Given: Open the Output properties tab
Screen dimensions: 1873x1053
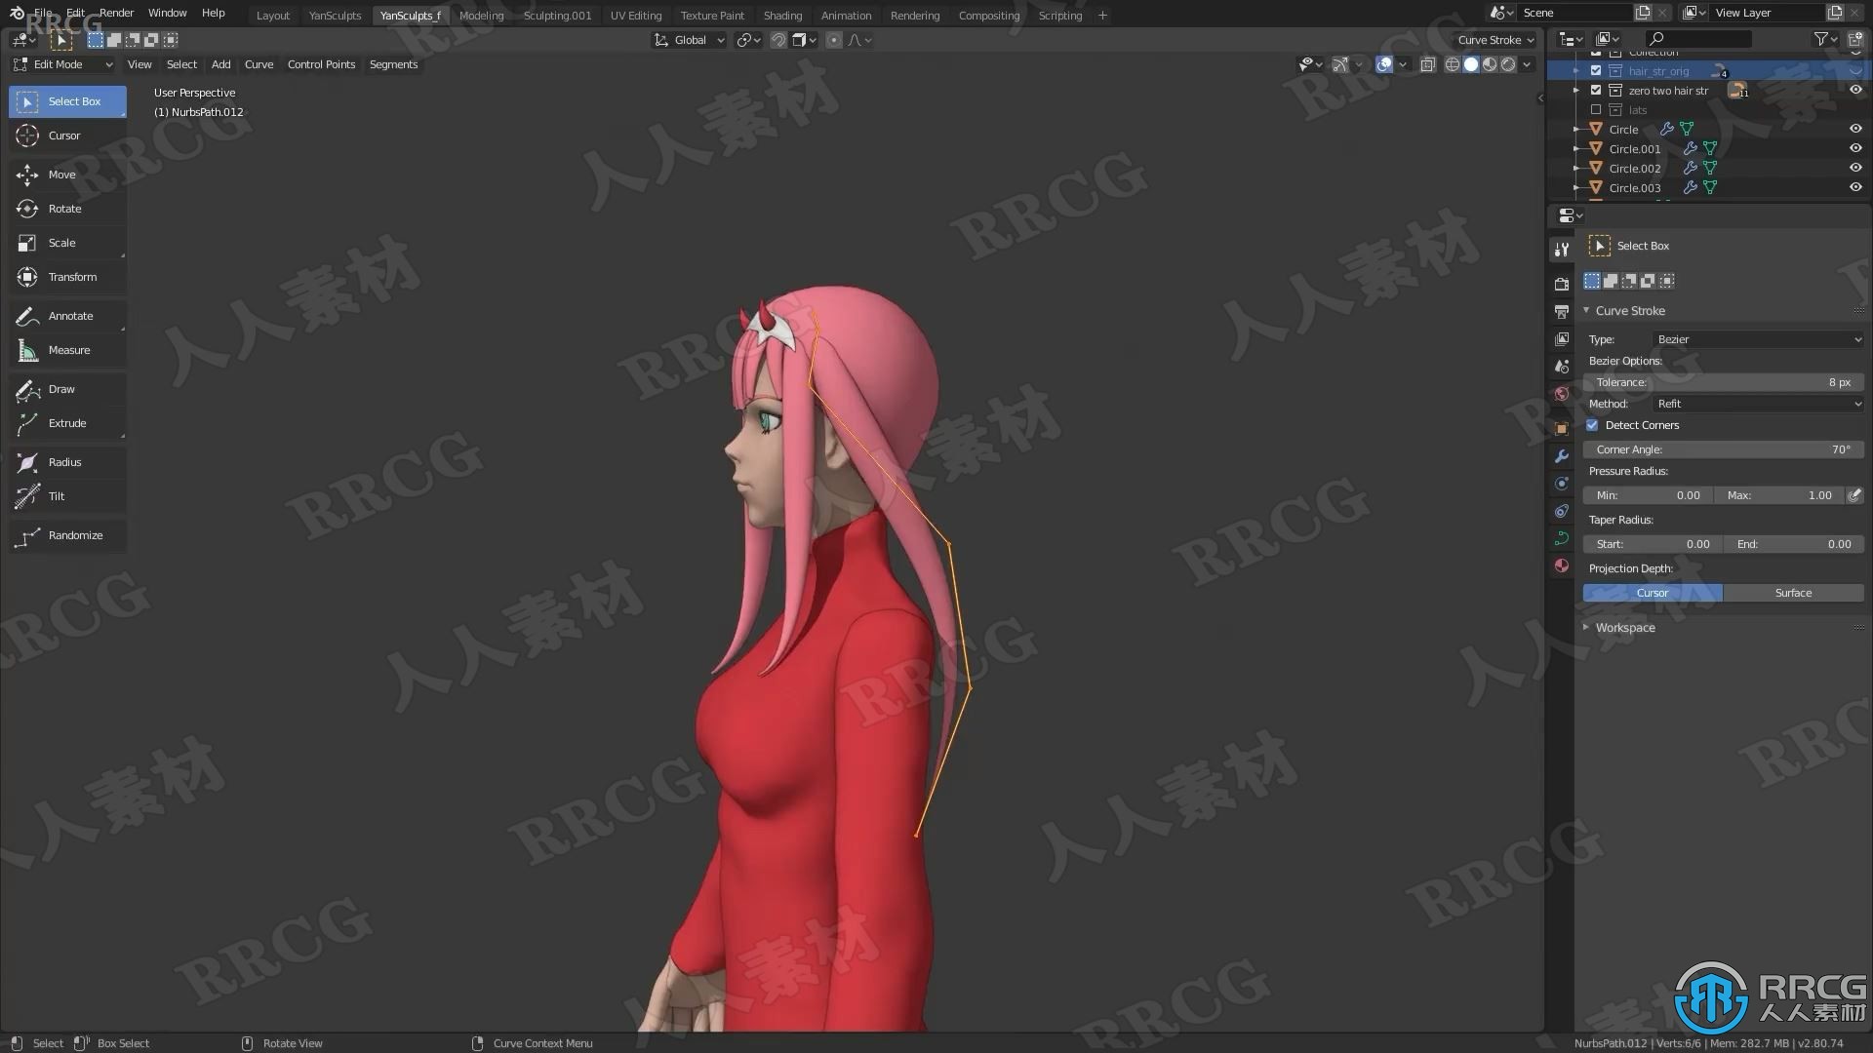Looking at the screenshot, I should (1562, 312).
